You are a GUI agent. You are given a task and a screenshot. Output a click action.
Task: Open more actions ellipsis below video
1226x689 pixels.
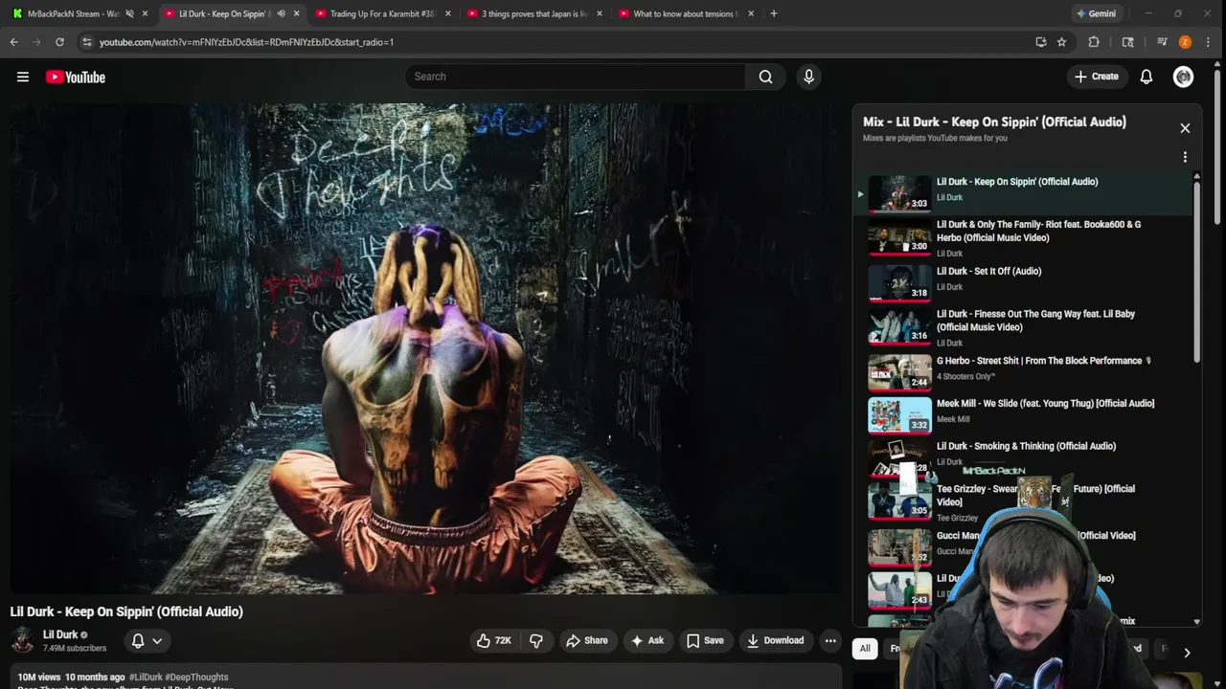tap(830, 640)
